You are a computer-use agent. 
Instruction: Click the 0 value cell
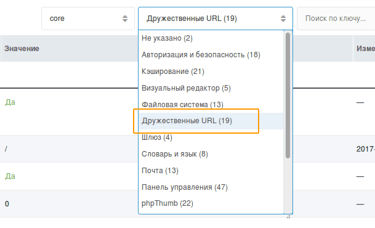[x=7, y=204]
